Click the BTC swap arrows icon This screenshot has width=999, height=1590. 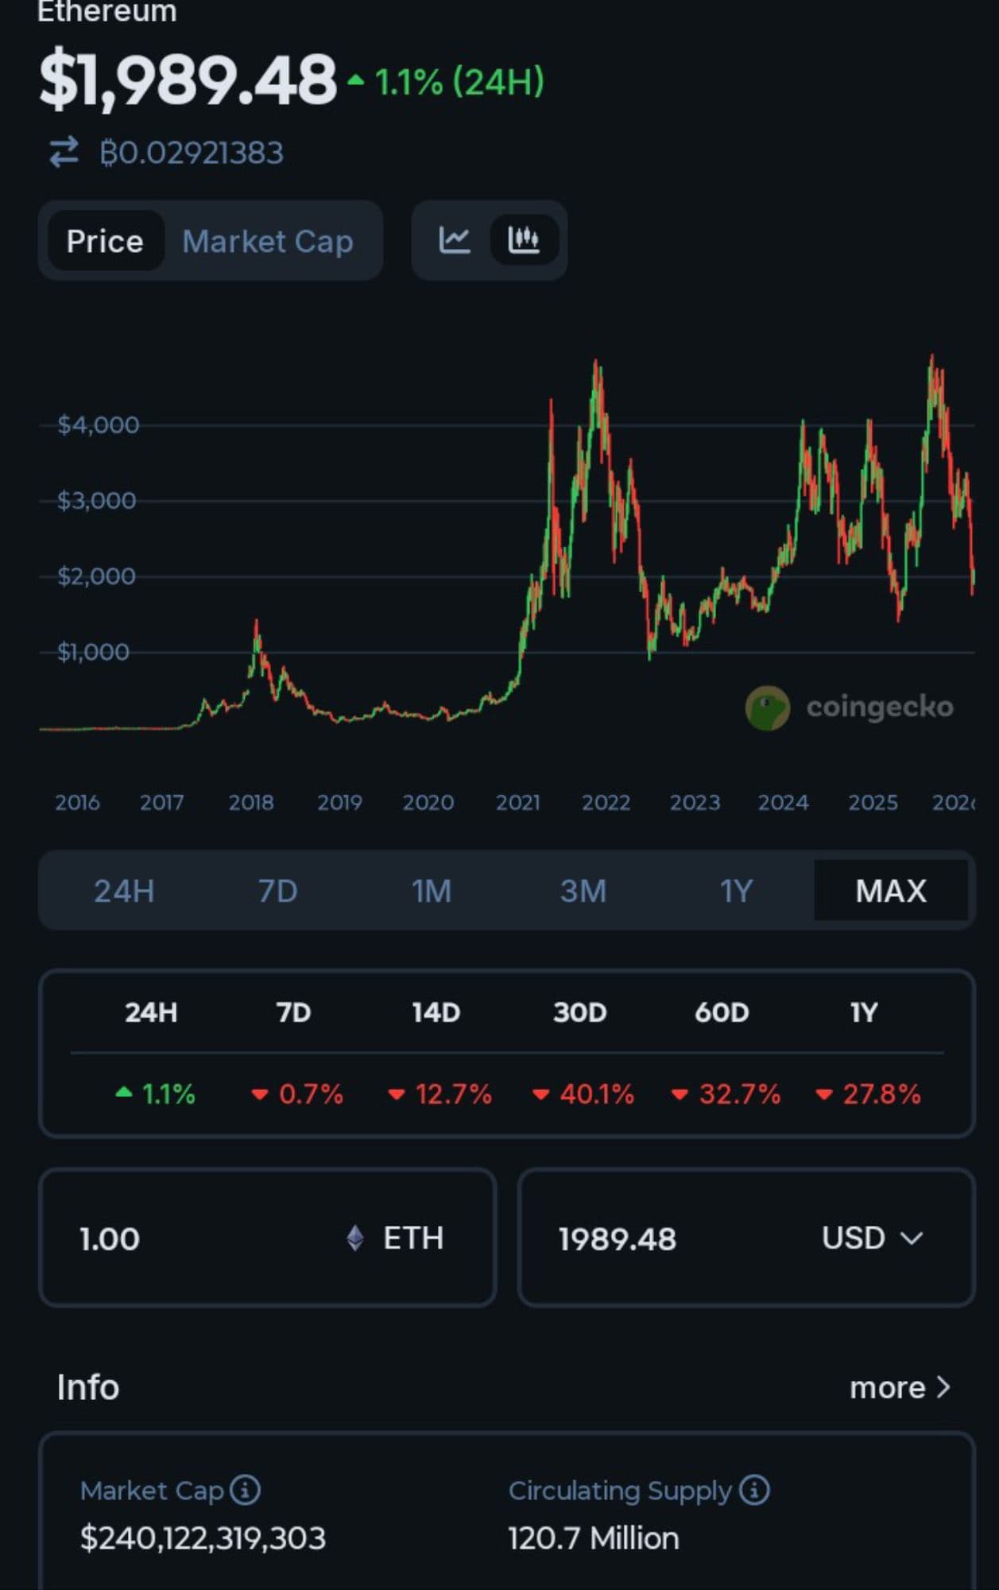[64, 152]
